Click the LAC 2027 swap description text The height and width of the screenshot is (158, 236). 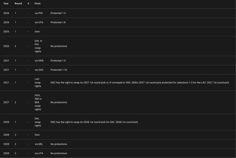click(140, 82)
